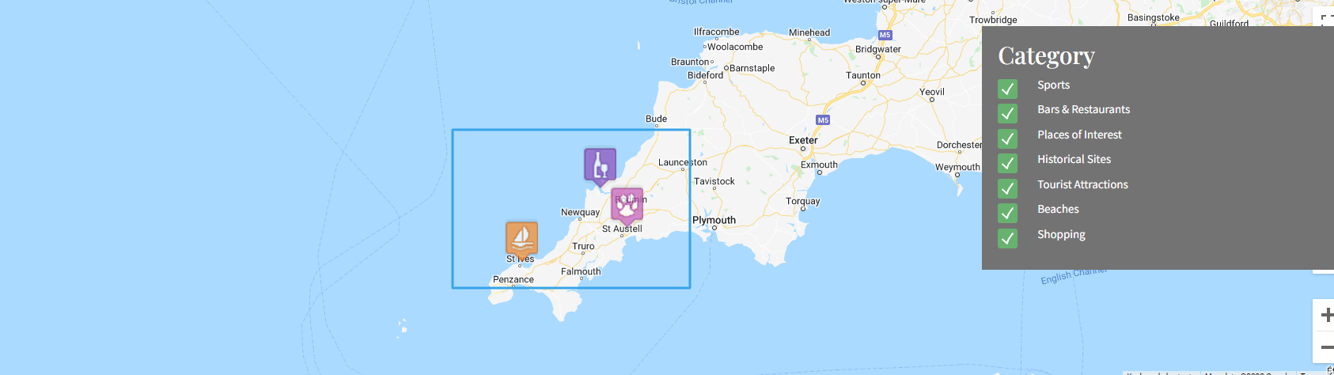
Task: Click the M5 motorway badge near Exeter
Action: 823,120
